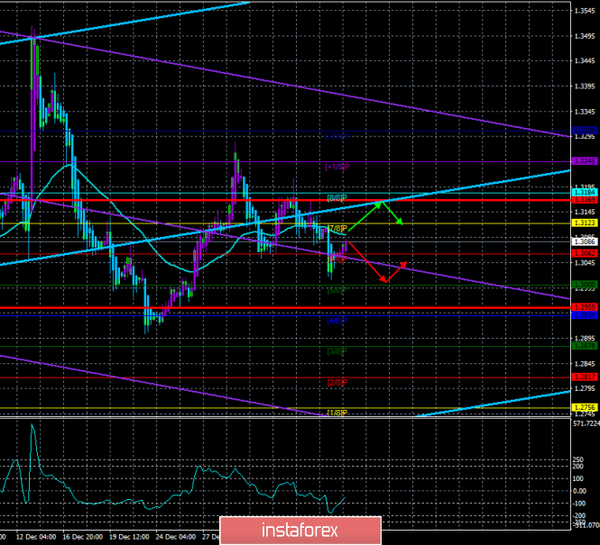600x545 pixels.
Task: Click the [5/8]P Murray level label
Action: tap(337, 290)
